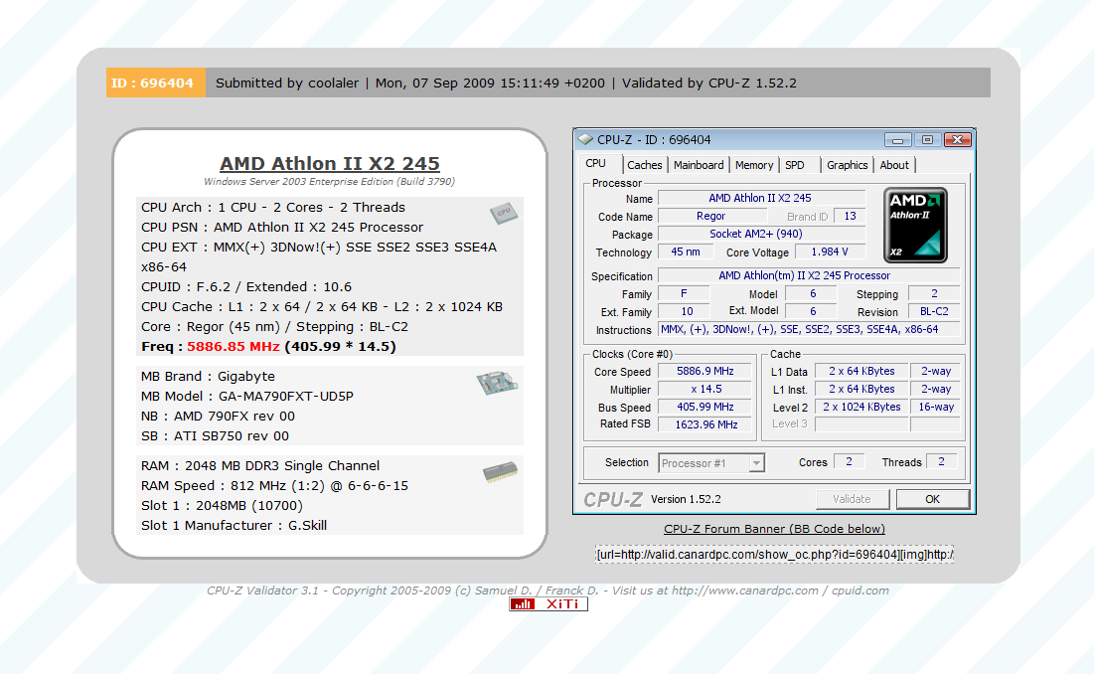The image size is (1094, 674).
Task: Select the CPU tab
Action: 596,164
